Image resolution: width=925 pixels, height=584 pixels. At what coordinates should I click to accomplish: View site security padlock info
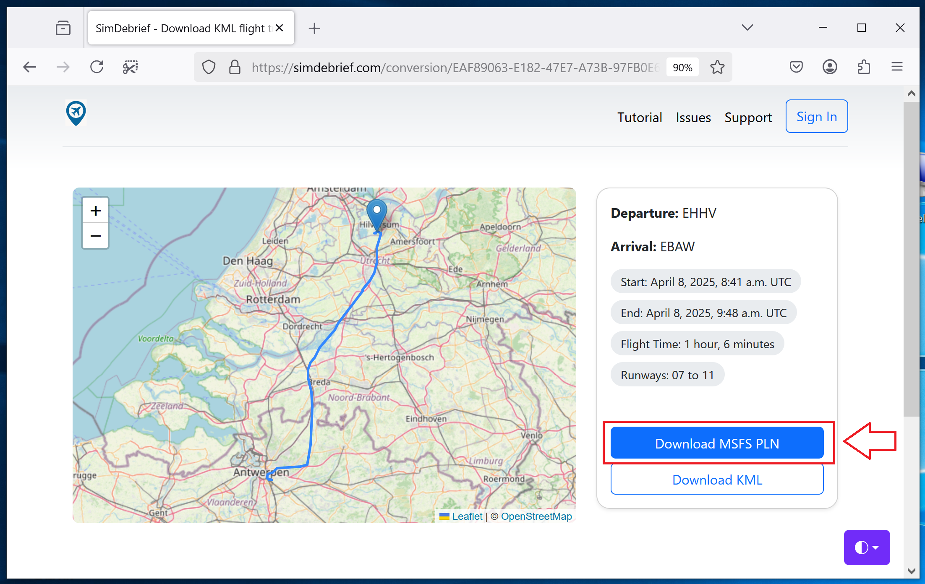click(x=235, y=67)
